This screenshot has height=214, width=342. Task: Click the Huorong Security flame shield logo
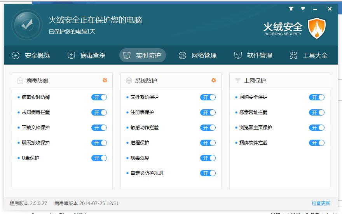[317, 28]
